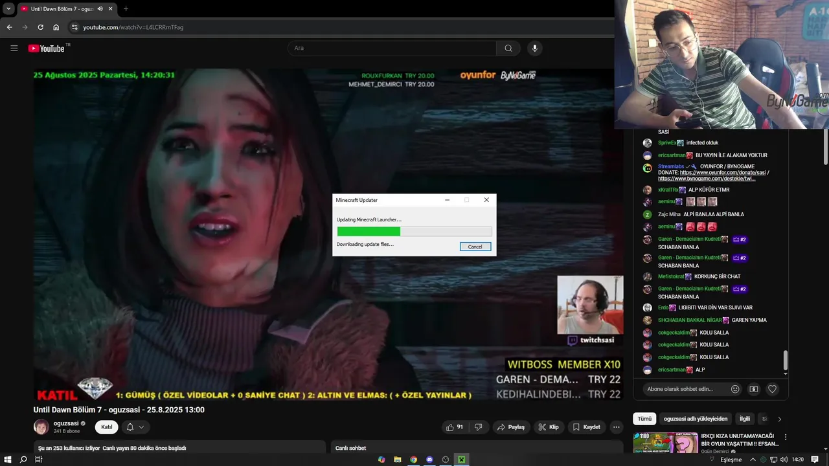Click Eşleşme text in taskbar

coord(731,460)
